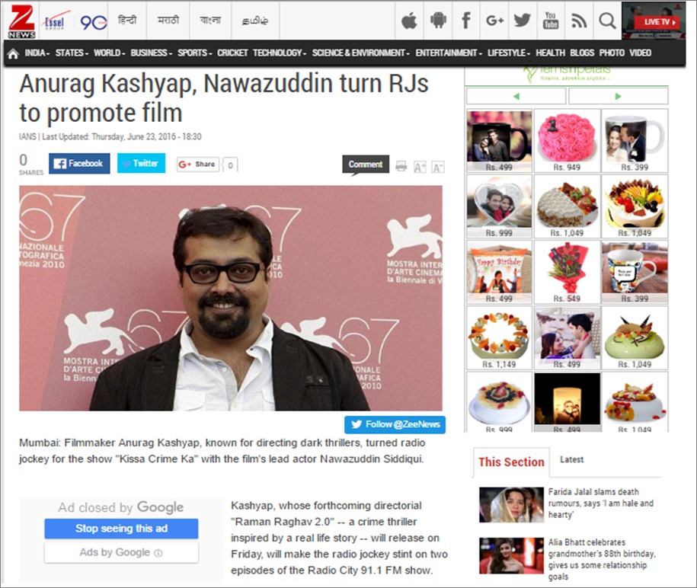Expand the Science & Environment dropdown
697x588 pixels.
coord(360,53)
